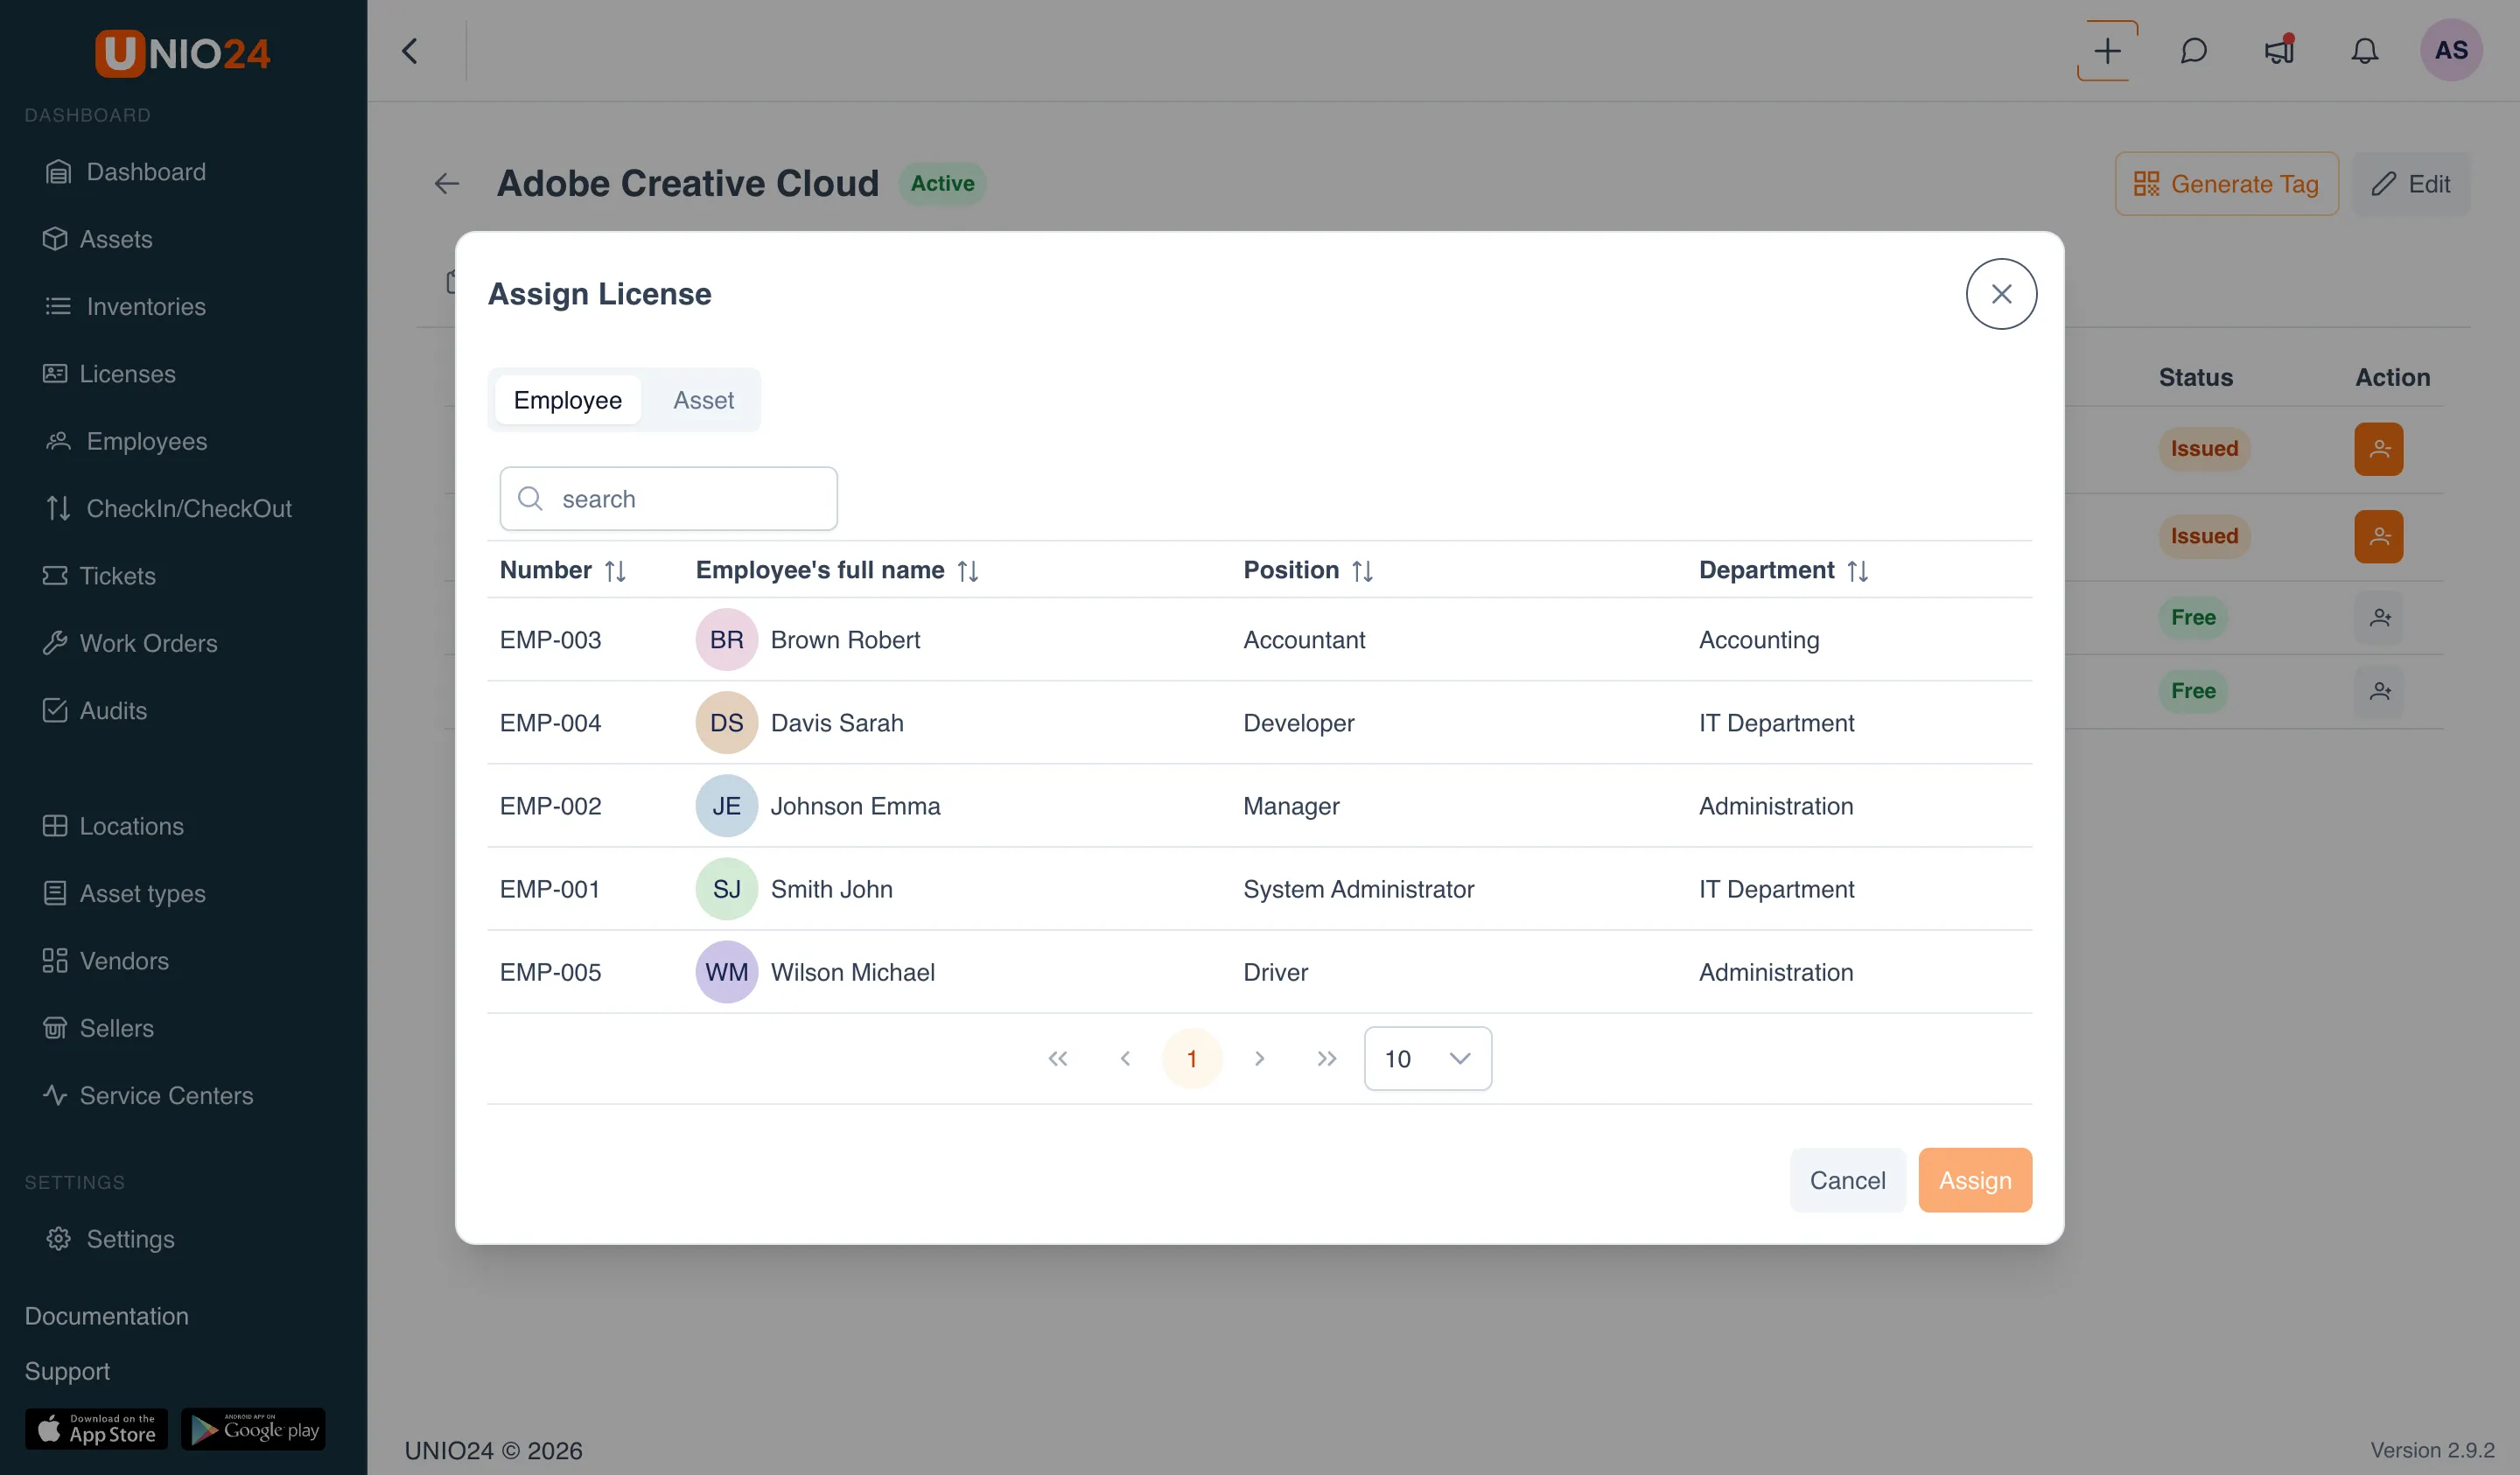Image resolution: width=2520 pixels, height=1475 pixels.
Task: Click the assign user icon in first Free row
Action: click(2379, 618)
